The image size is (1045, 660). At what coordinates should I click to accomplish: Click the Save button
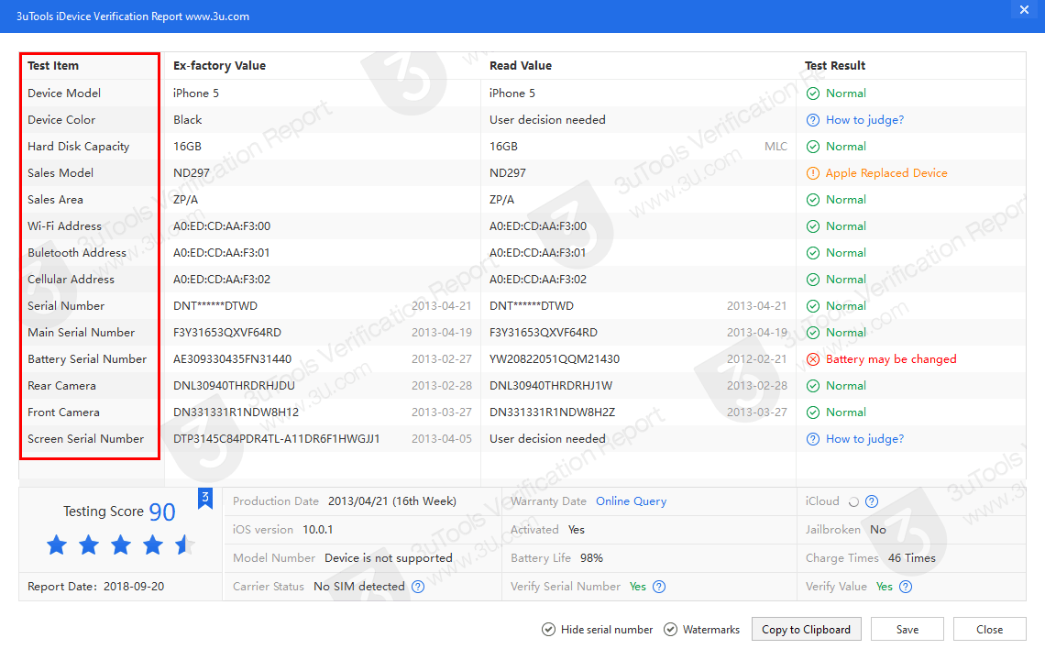coord(907,630)
